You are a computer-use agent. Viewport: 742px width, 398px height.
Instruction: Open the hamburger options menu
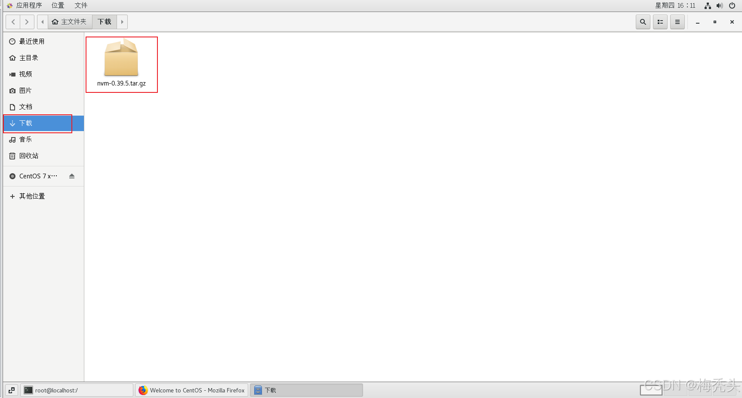point(677,22)
